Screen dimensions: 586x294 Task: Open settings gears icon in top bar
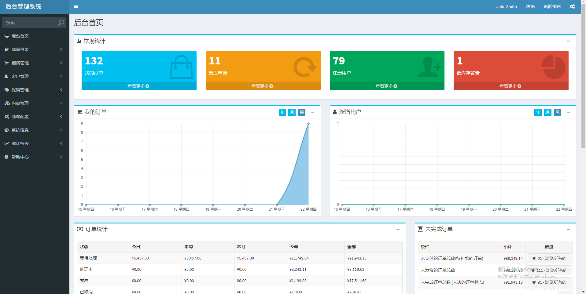(572, 6)
